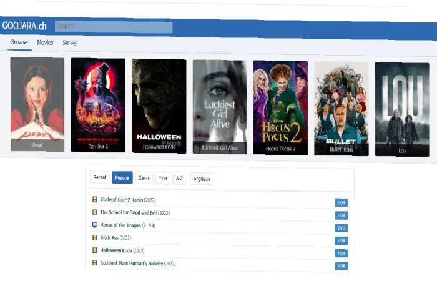This screenshot has width=437, height=281.
Task: Open the Lou movie poster
Action: (402, 109)
